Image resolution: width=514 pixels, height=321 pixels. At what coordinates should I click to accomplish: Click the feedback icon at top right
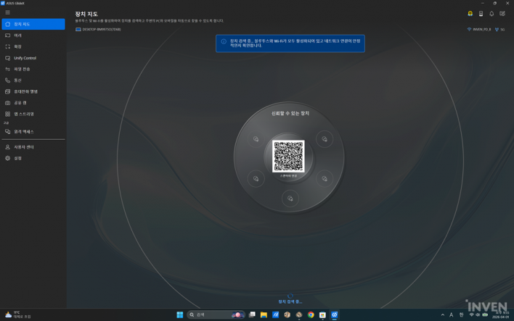coord(502,14)
